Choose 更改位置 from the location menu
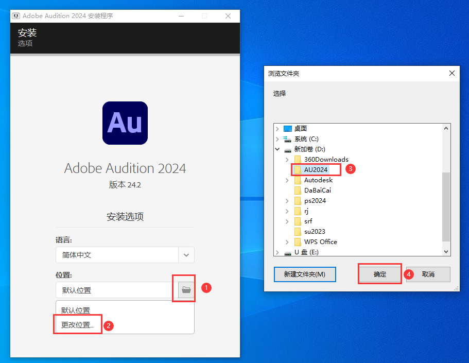This screenshot has height=363, width=469. pyautogui.click(x=77, y=324)
